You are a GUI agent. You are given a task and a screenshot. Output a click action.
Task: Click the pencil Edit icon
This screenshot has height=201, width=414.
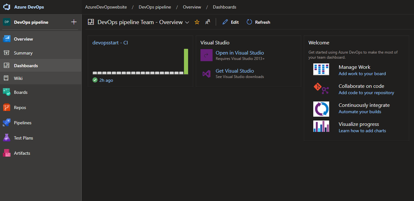pyautogui.click(x=225, y=22)
